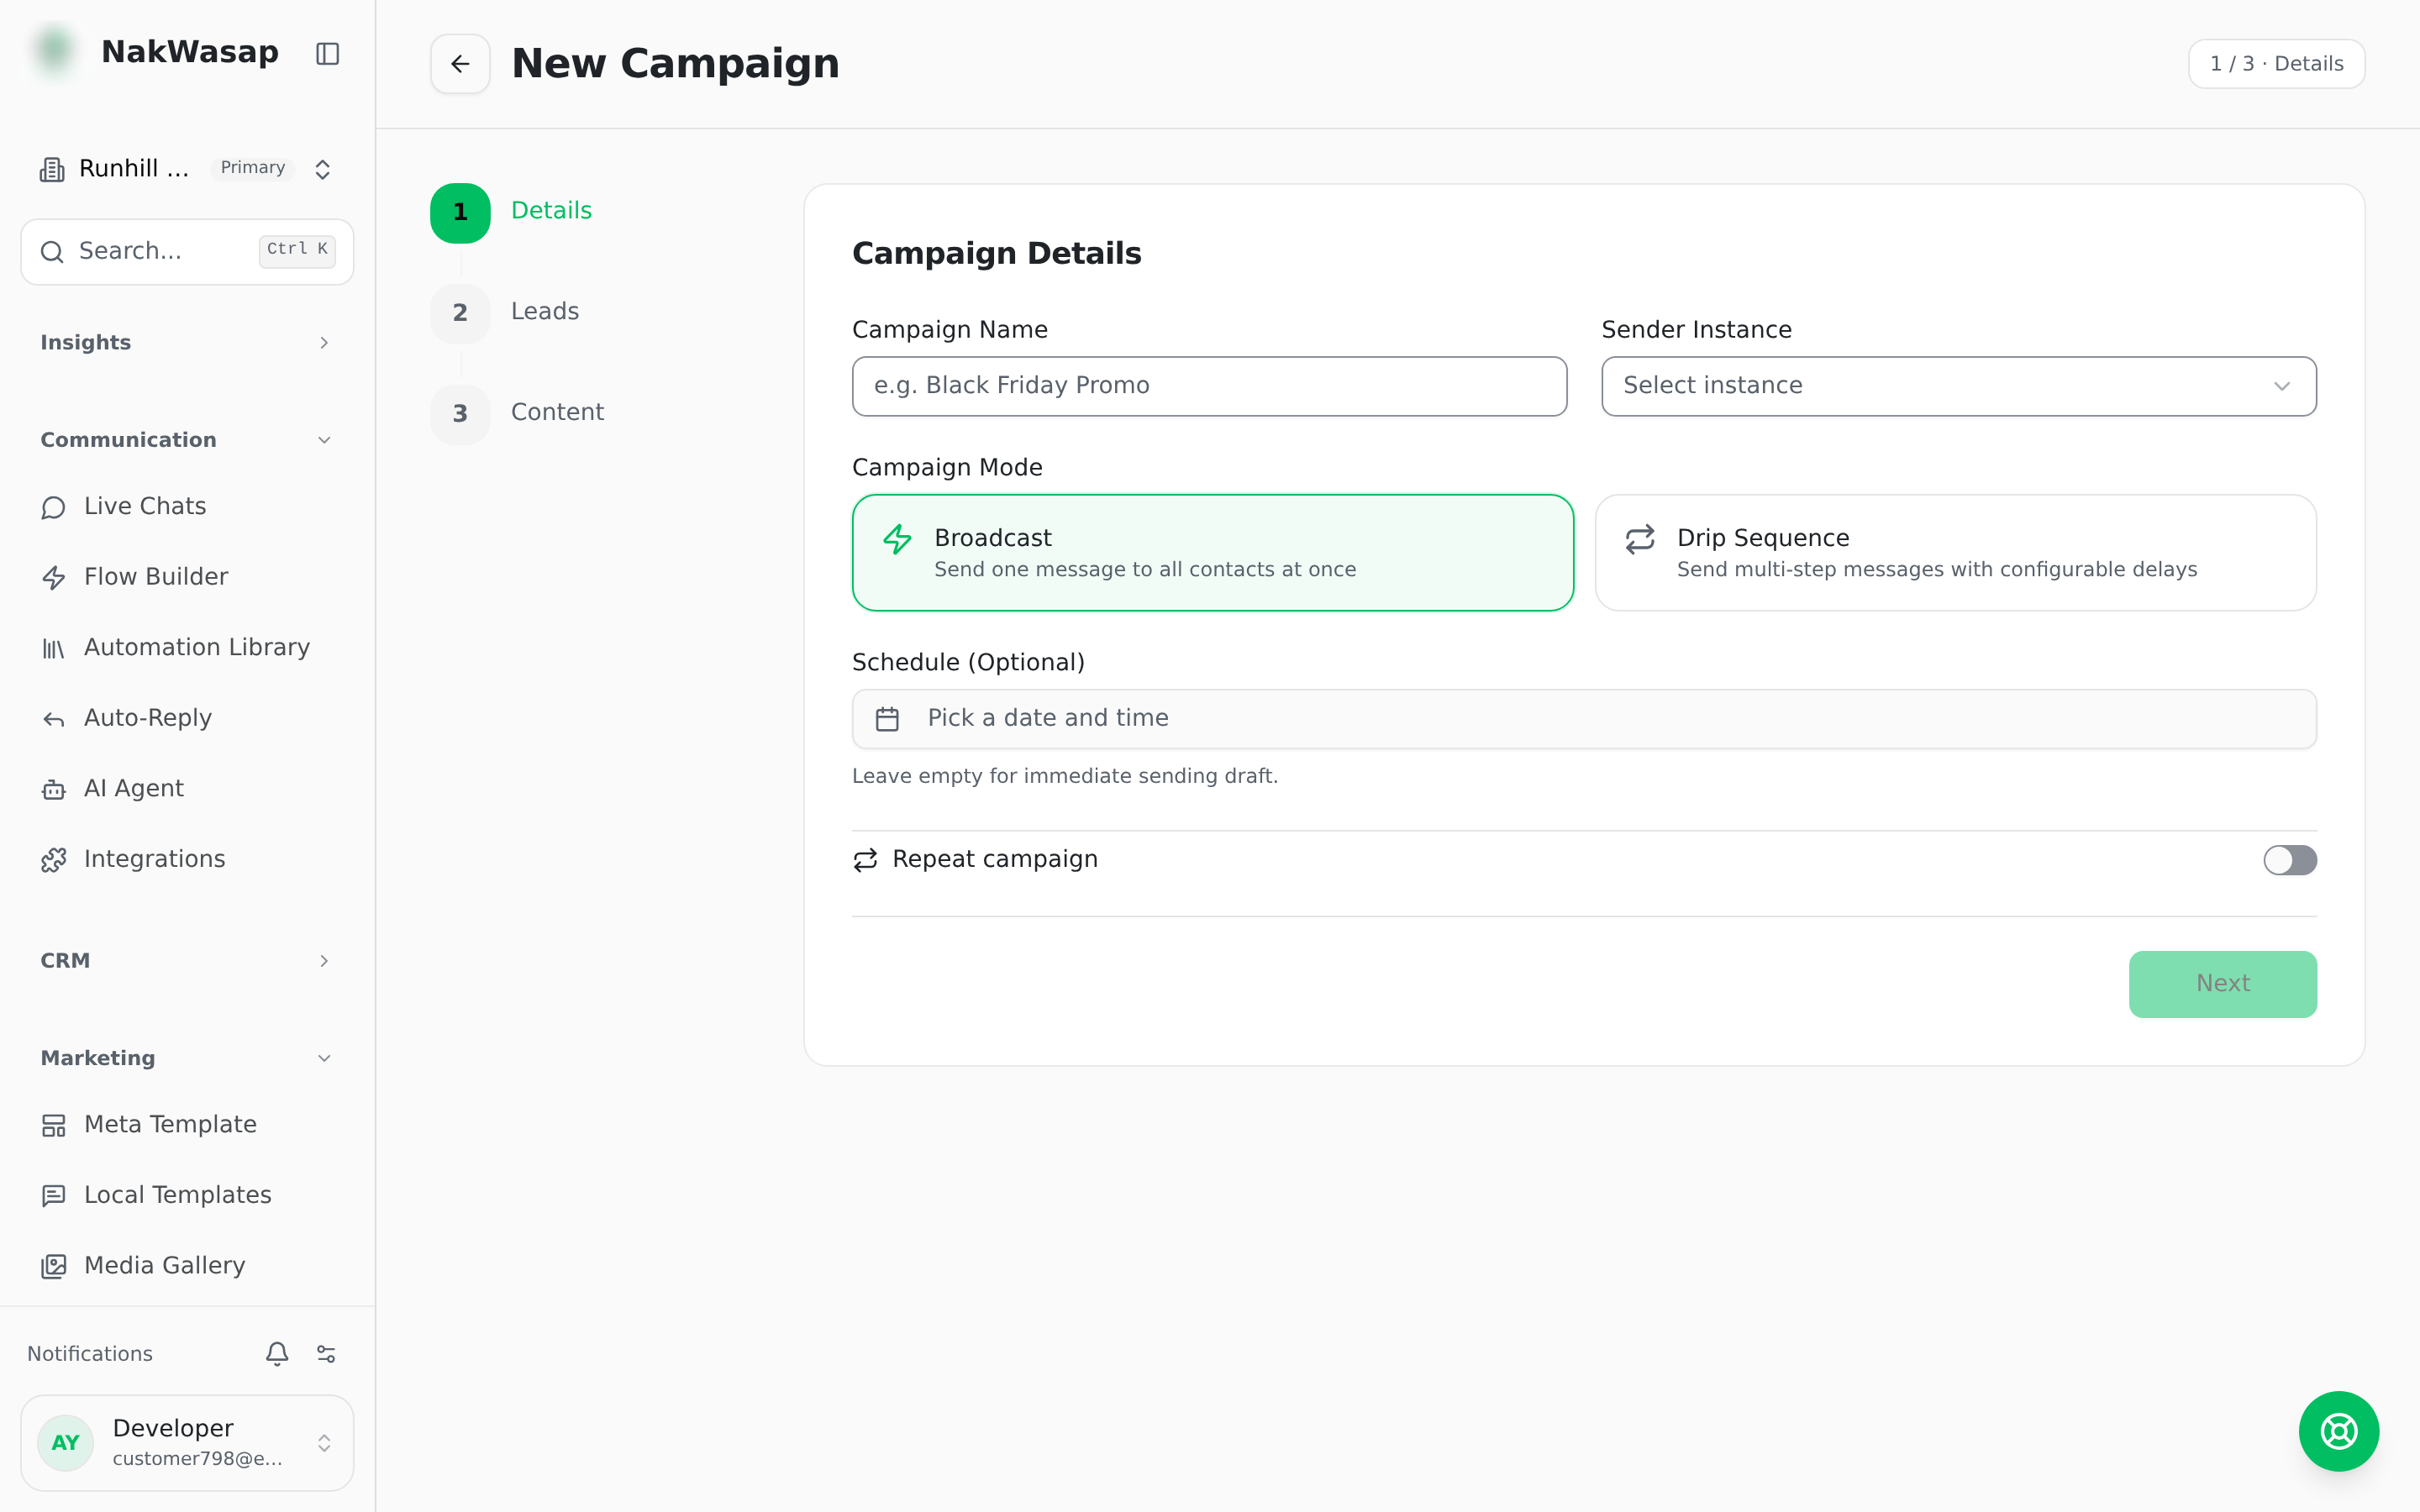Go back using the arrow button
Screen dimensions: 2420x1512
460,64
